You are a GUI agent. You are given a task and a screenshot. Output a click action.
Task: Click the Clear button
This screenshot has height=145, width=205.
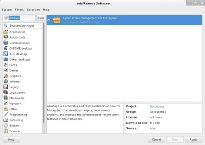tap(175, 139)
